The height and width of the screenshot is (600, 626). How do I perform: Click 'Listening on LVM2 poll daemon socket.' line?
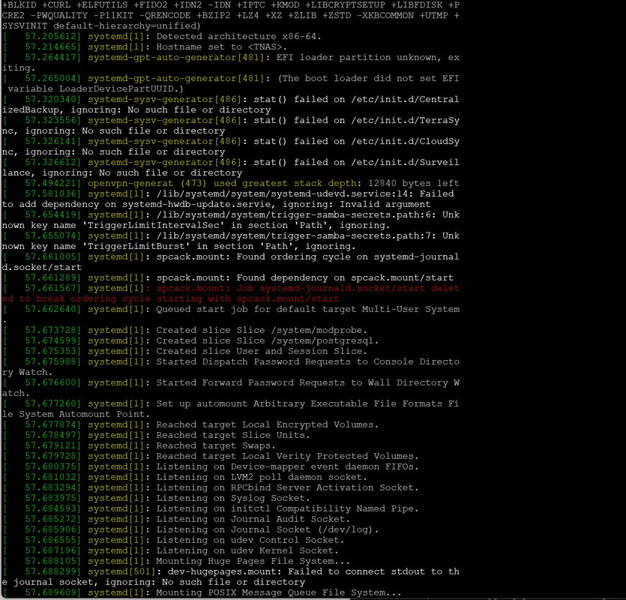click(x=262, y=476)
